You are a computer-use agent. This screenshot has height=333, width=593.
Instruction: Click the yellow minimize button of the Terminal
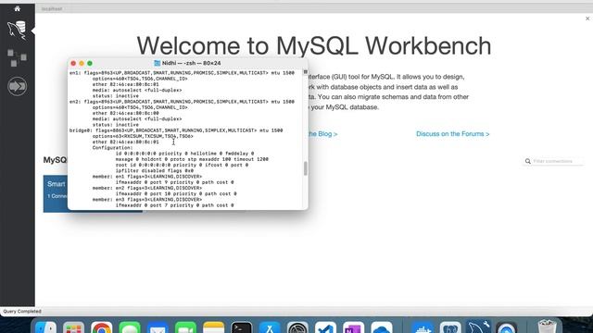point(82,63)
